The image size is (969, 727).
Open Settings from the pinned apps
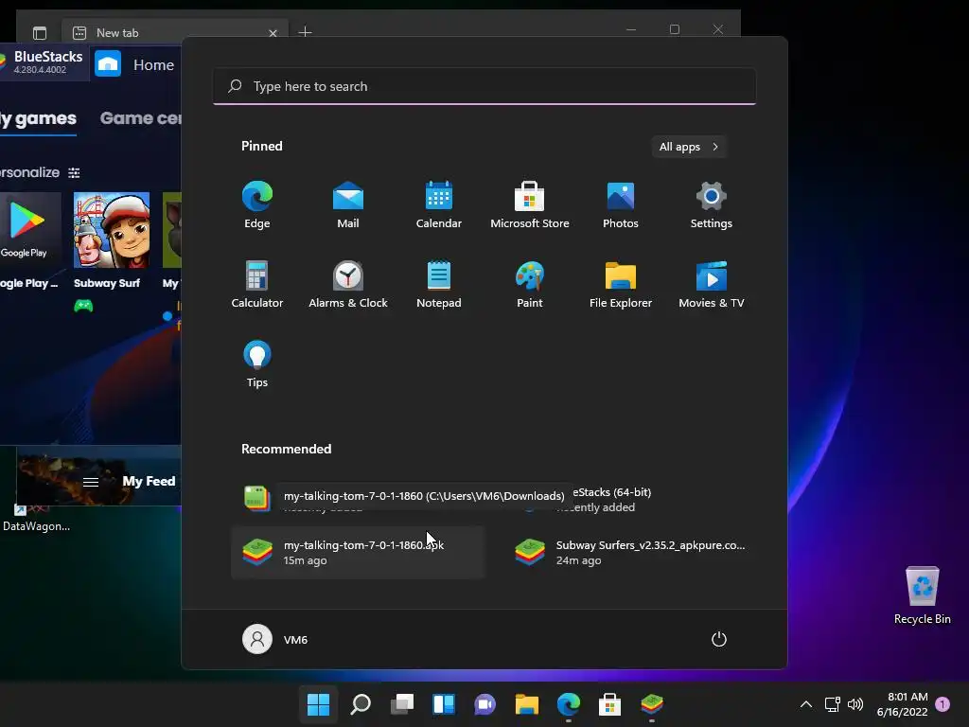pyautogui.click(x=712, y=204)
